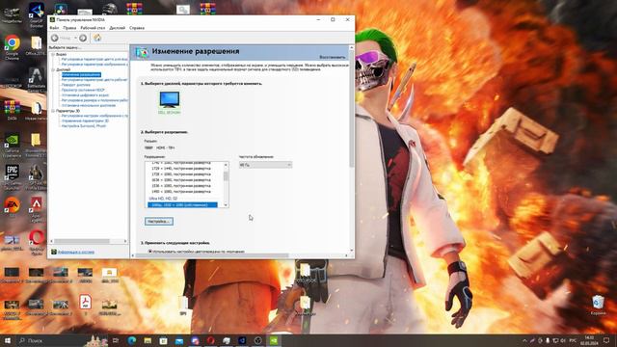Open Установка цифрового аудио tree item

coord(85,95)
